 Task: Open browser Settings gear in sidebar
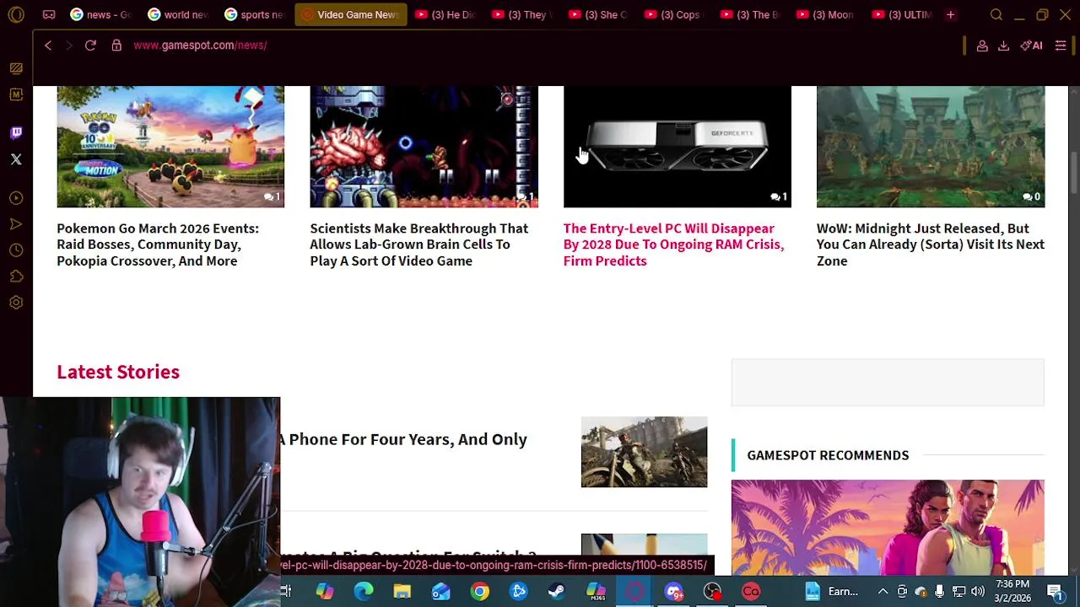click(16, 303)
